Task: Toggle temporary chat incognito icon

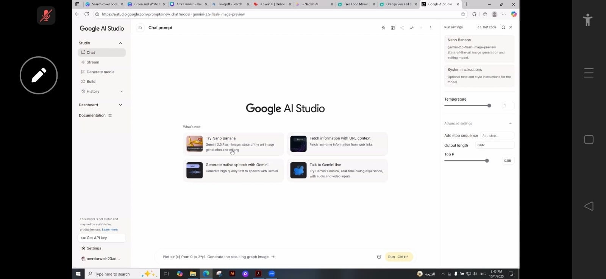Action: point(383,28)
